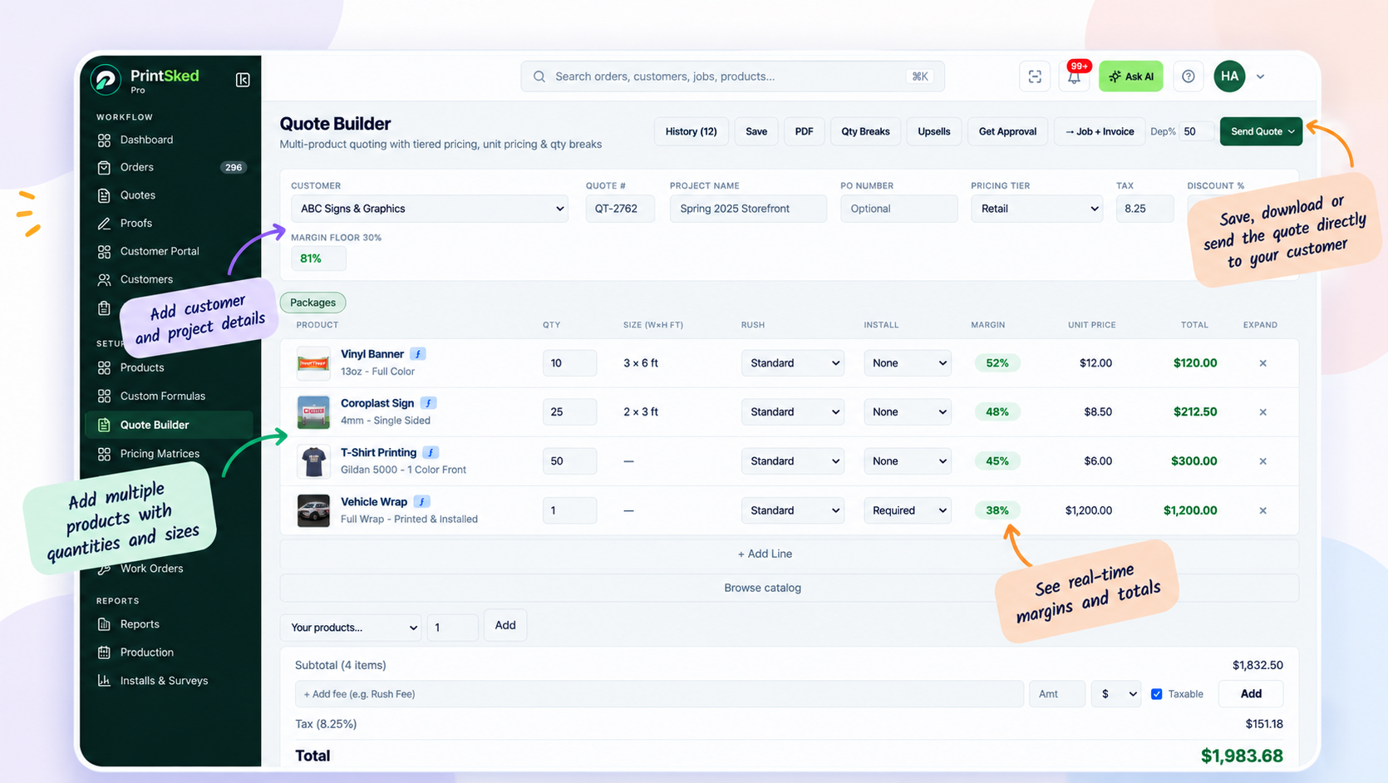Click the History (12) button

691,131
